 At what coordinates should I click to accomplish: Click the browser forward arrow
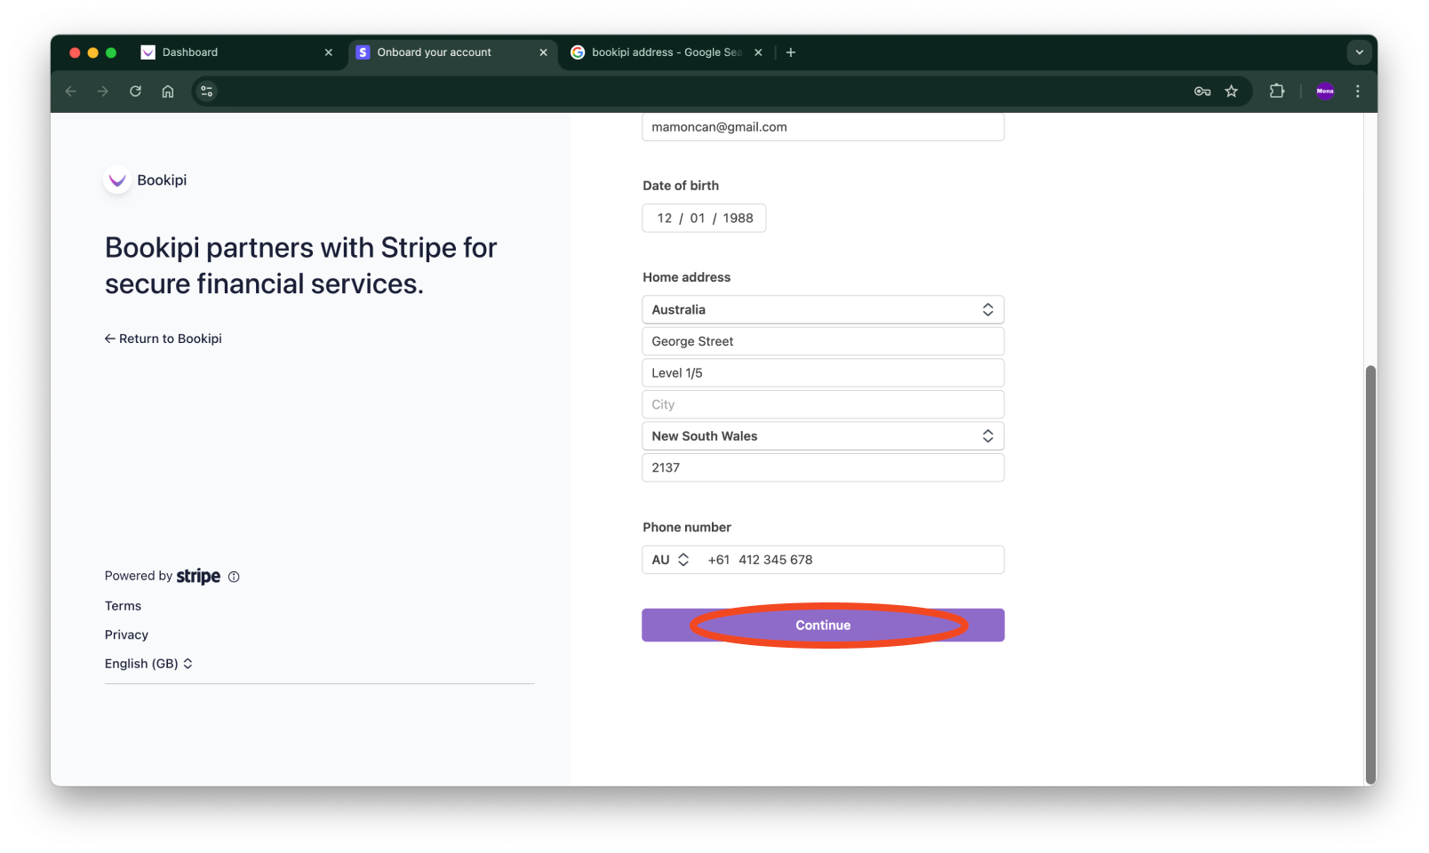[x=102, y=91]
